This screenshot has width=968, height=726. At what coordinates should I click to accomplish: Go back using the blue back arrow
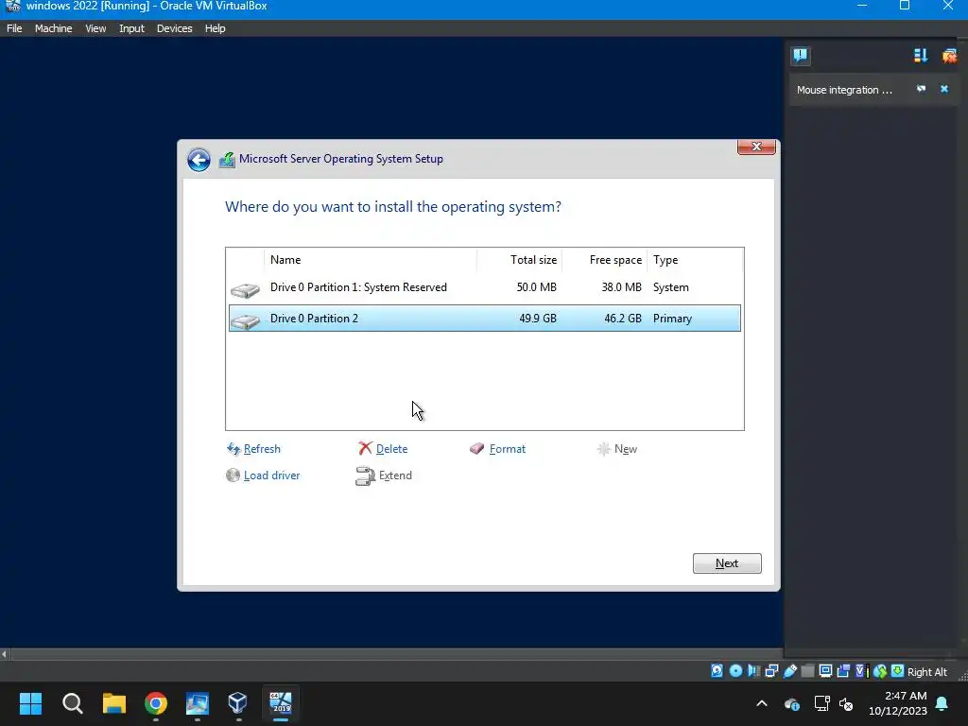[199, 160]
